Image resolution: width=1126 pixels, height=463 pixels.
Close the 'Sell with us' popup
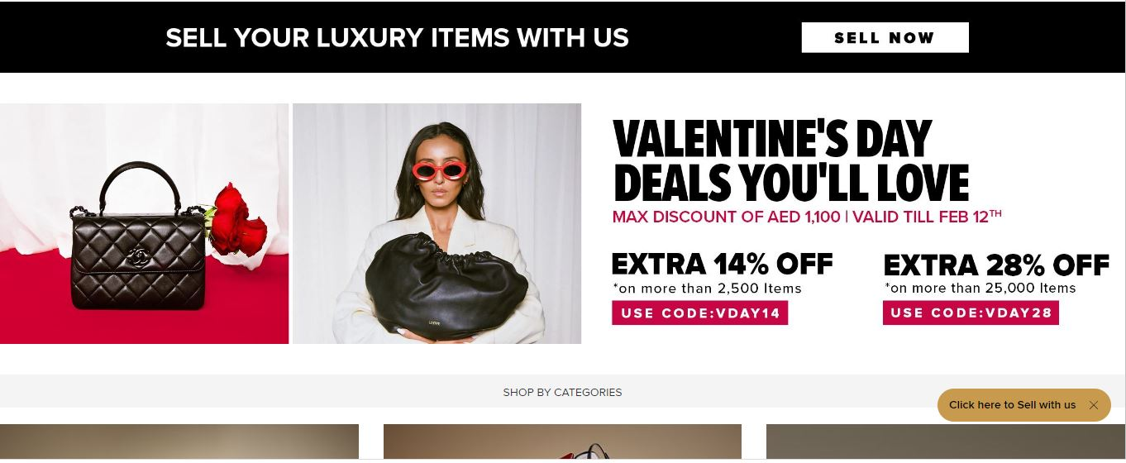[x=1093, y=405]
